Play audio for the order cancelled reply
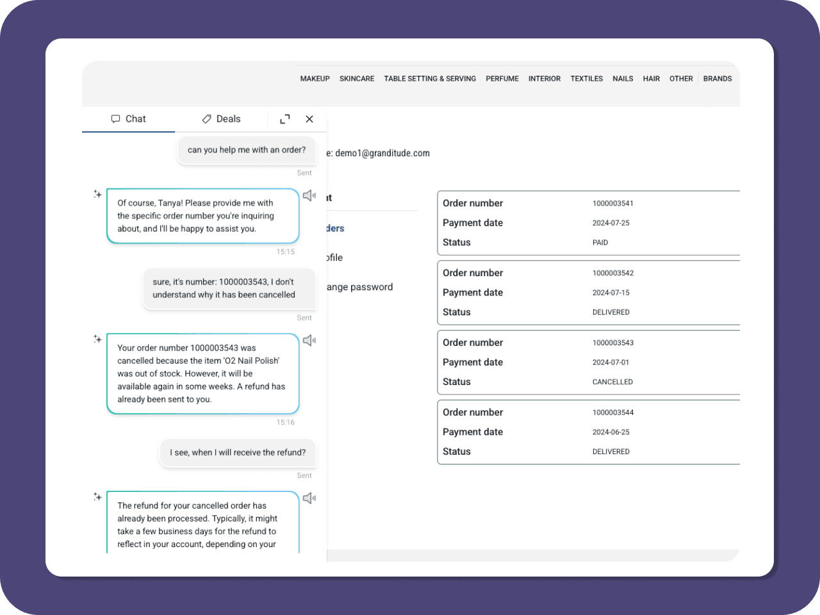Image resolution: width=820 pixels, height=615 pixels. click(309, 340)
